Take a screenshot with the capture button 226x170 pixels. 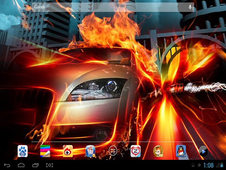click(x=49, y=165)
